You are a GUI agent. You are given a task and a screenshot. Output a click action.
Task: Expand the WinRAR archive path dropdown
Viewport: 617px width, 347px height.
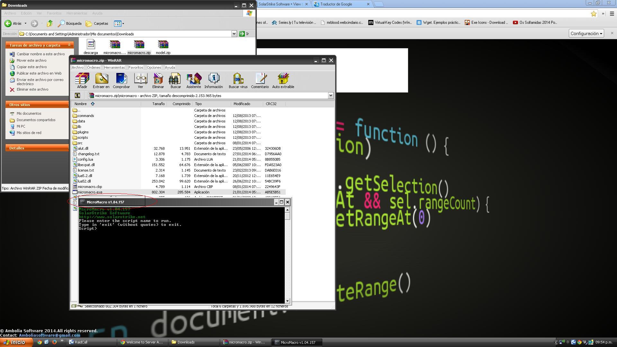pos(330,95)
